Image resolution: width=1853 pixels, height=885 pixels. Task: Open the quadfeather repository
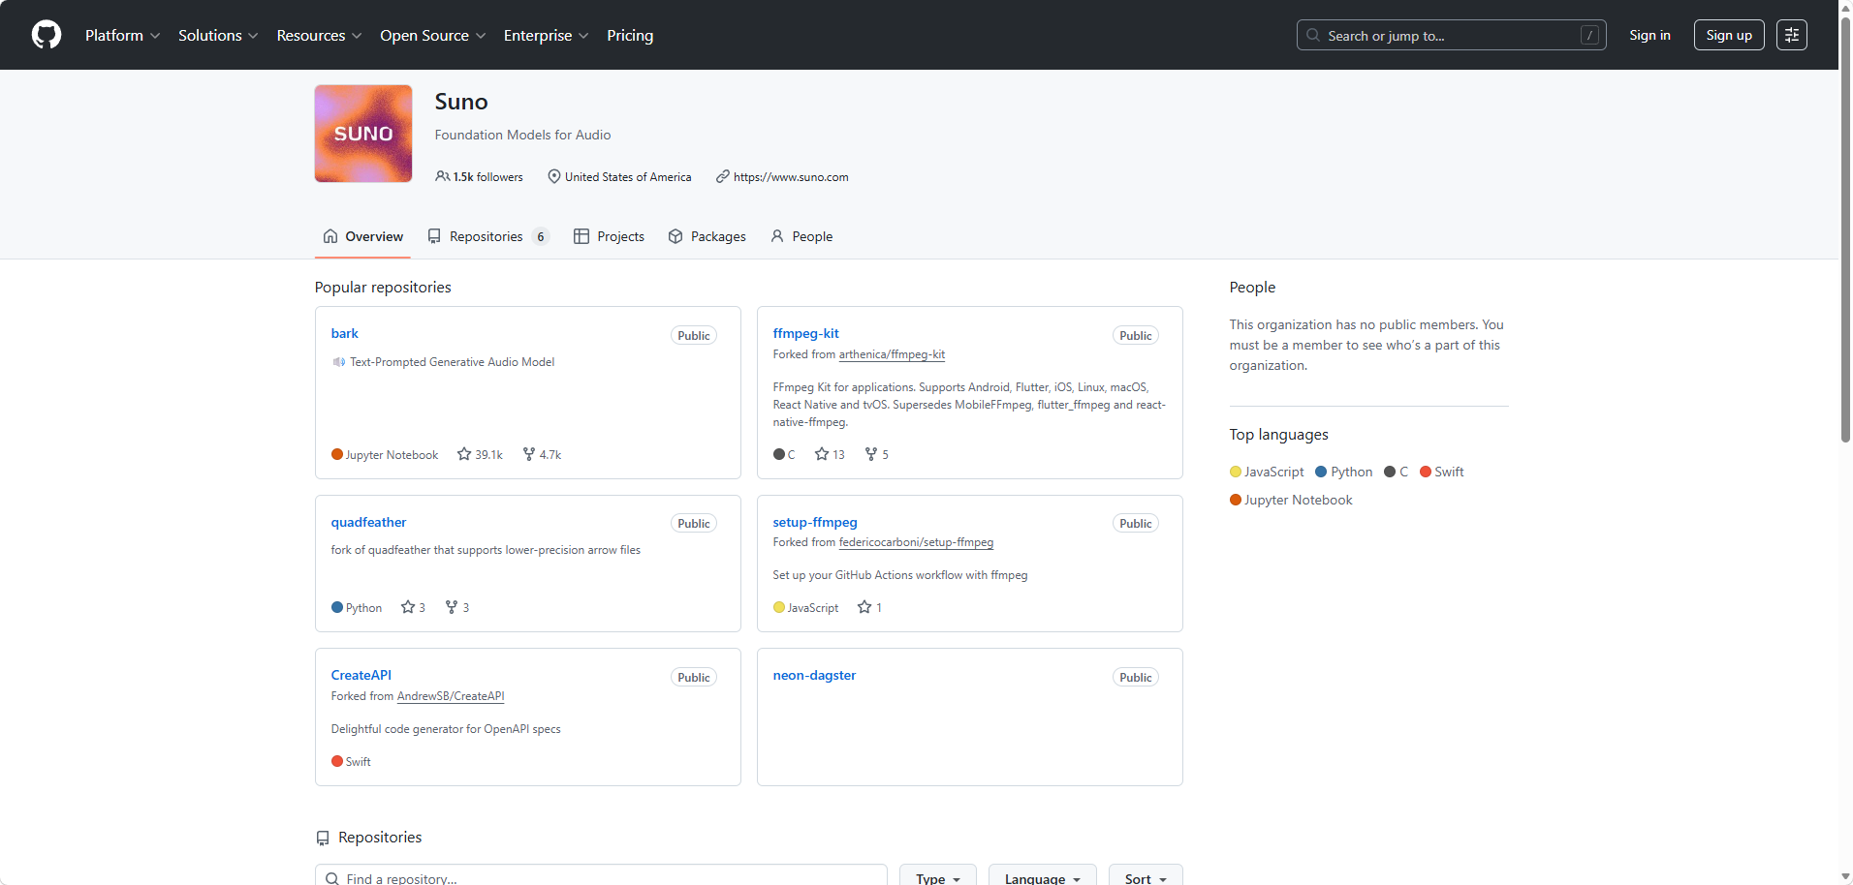(x=368, y=522)
